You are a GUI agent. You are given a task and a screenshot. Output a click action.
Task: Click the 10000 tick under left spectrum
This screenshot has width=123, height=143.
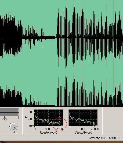(x=47, y=129)
